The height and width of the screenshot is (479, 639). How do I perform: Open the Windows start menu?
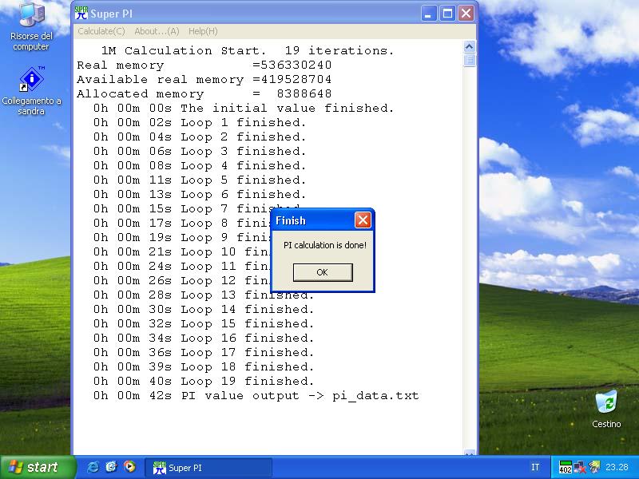pos(38,467)
